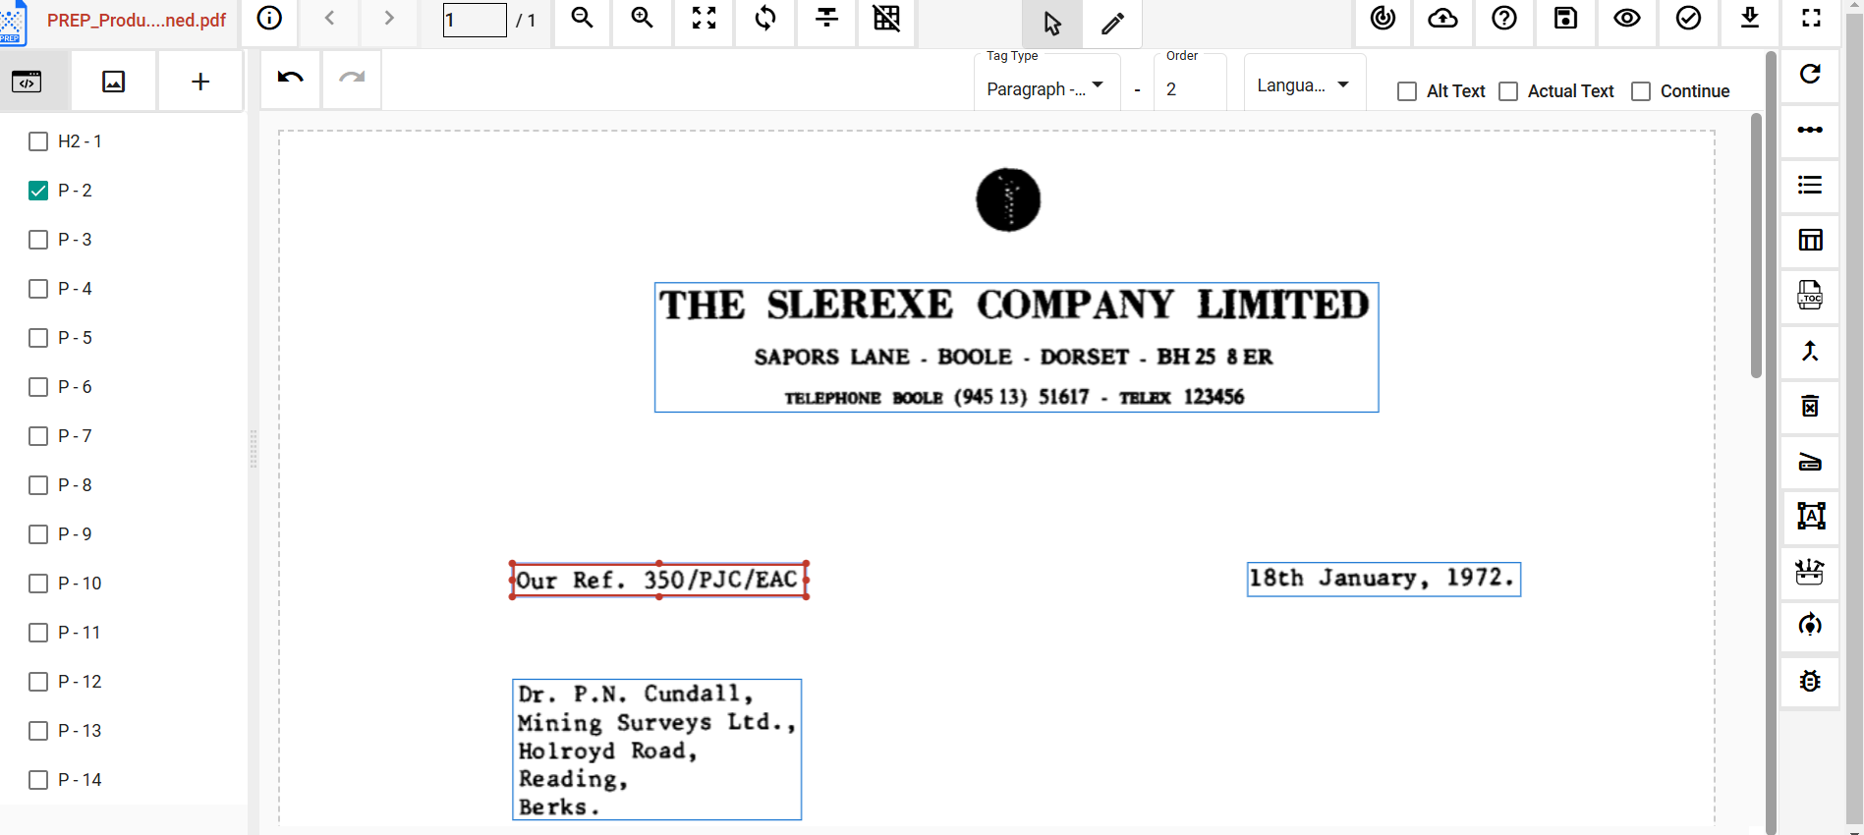Redo the last action

[352, 78]
